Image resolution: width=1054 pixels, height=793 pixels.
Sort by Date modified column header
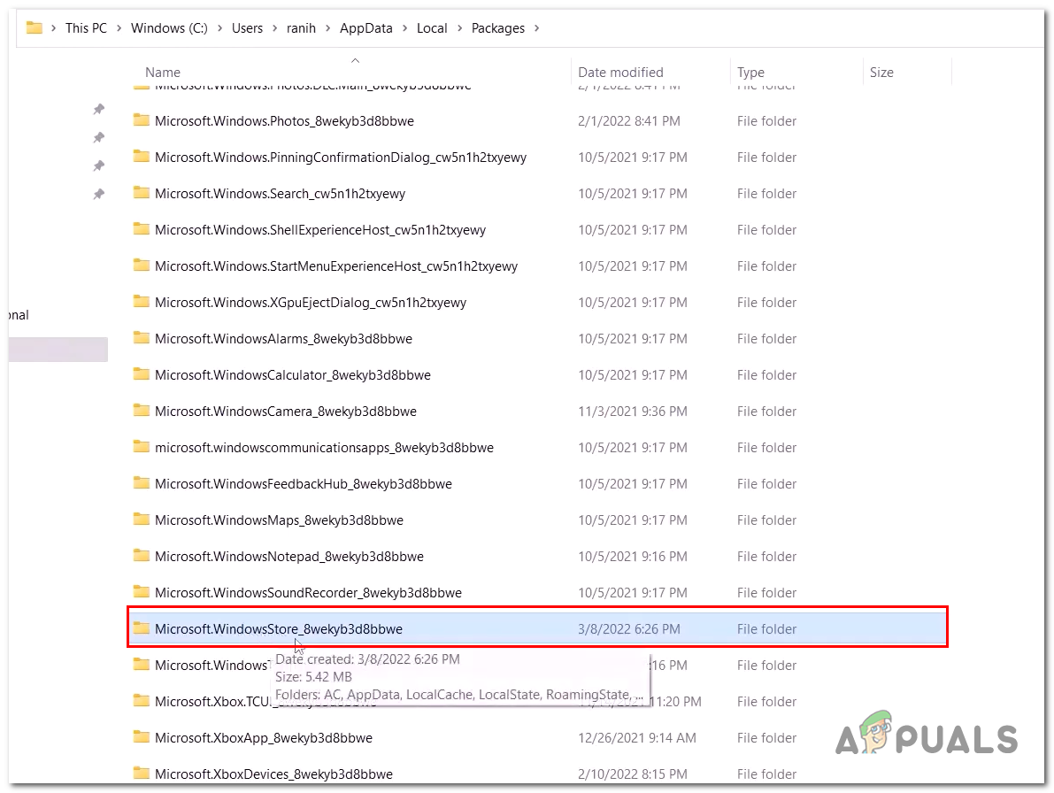620,73
